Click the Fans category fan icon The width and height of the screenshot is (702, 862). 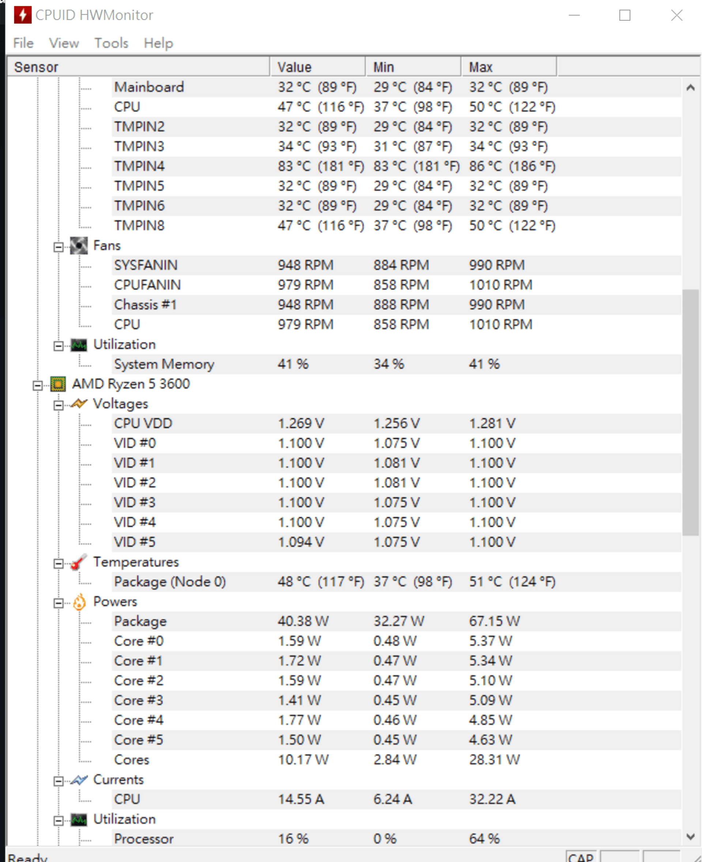pos(79,246)
